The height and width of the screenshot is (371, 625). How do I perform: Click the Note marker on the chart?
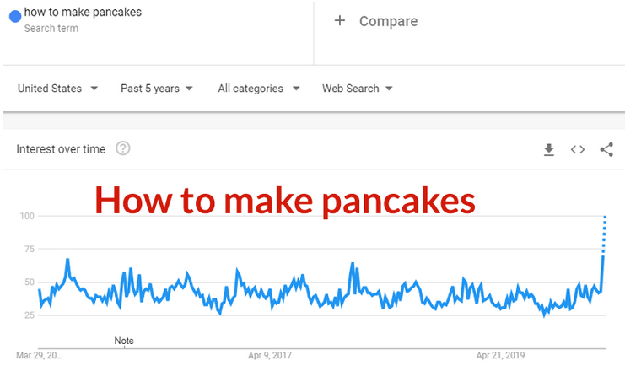click(124, 341)
